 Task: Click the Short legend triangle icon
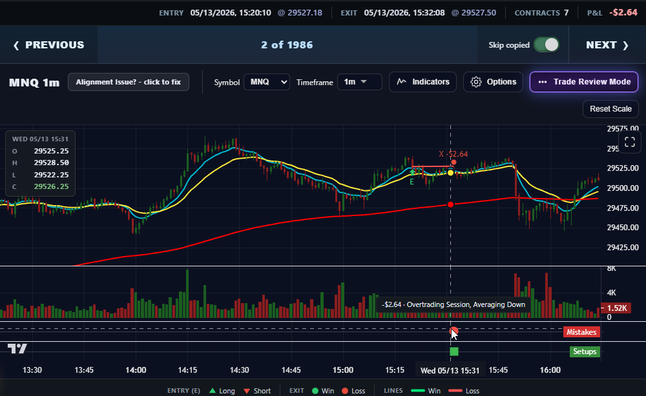click(x=247, y=391)
